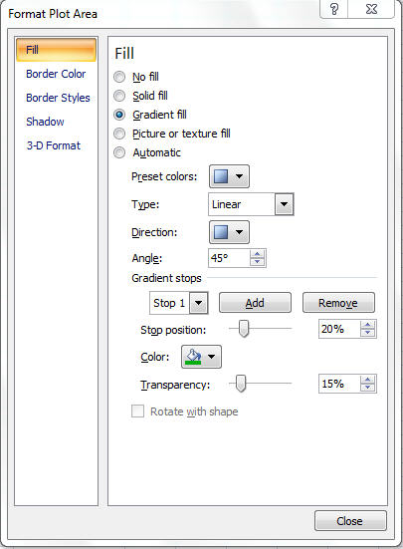Expand the Color dropdown arrow
403x549 pixels.
[x=212, y=357]
